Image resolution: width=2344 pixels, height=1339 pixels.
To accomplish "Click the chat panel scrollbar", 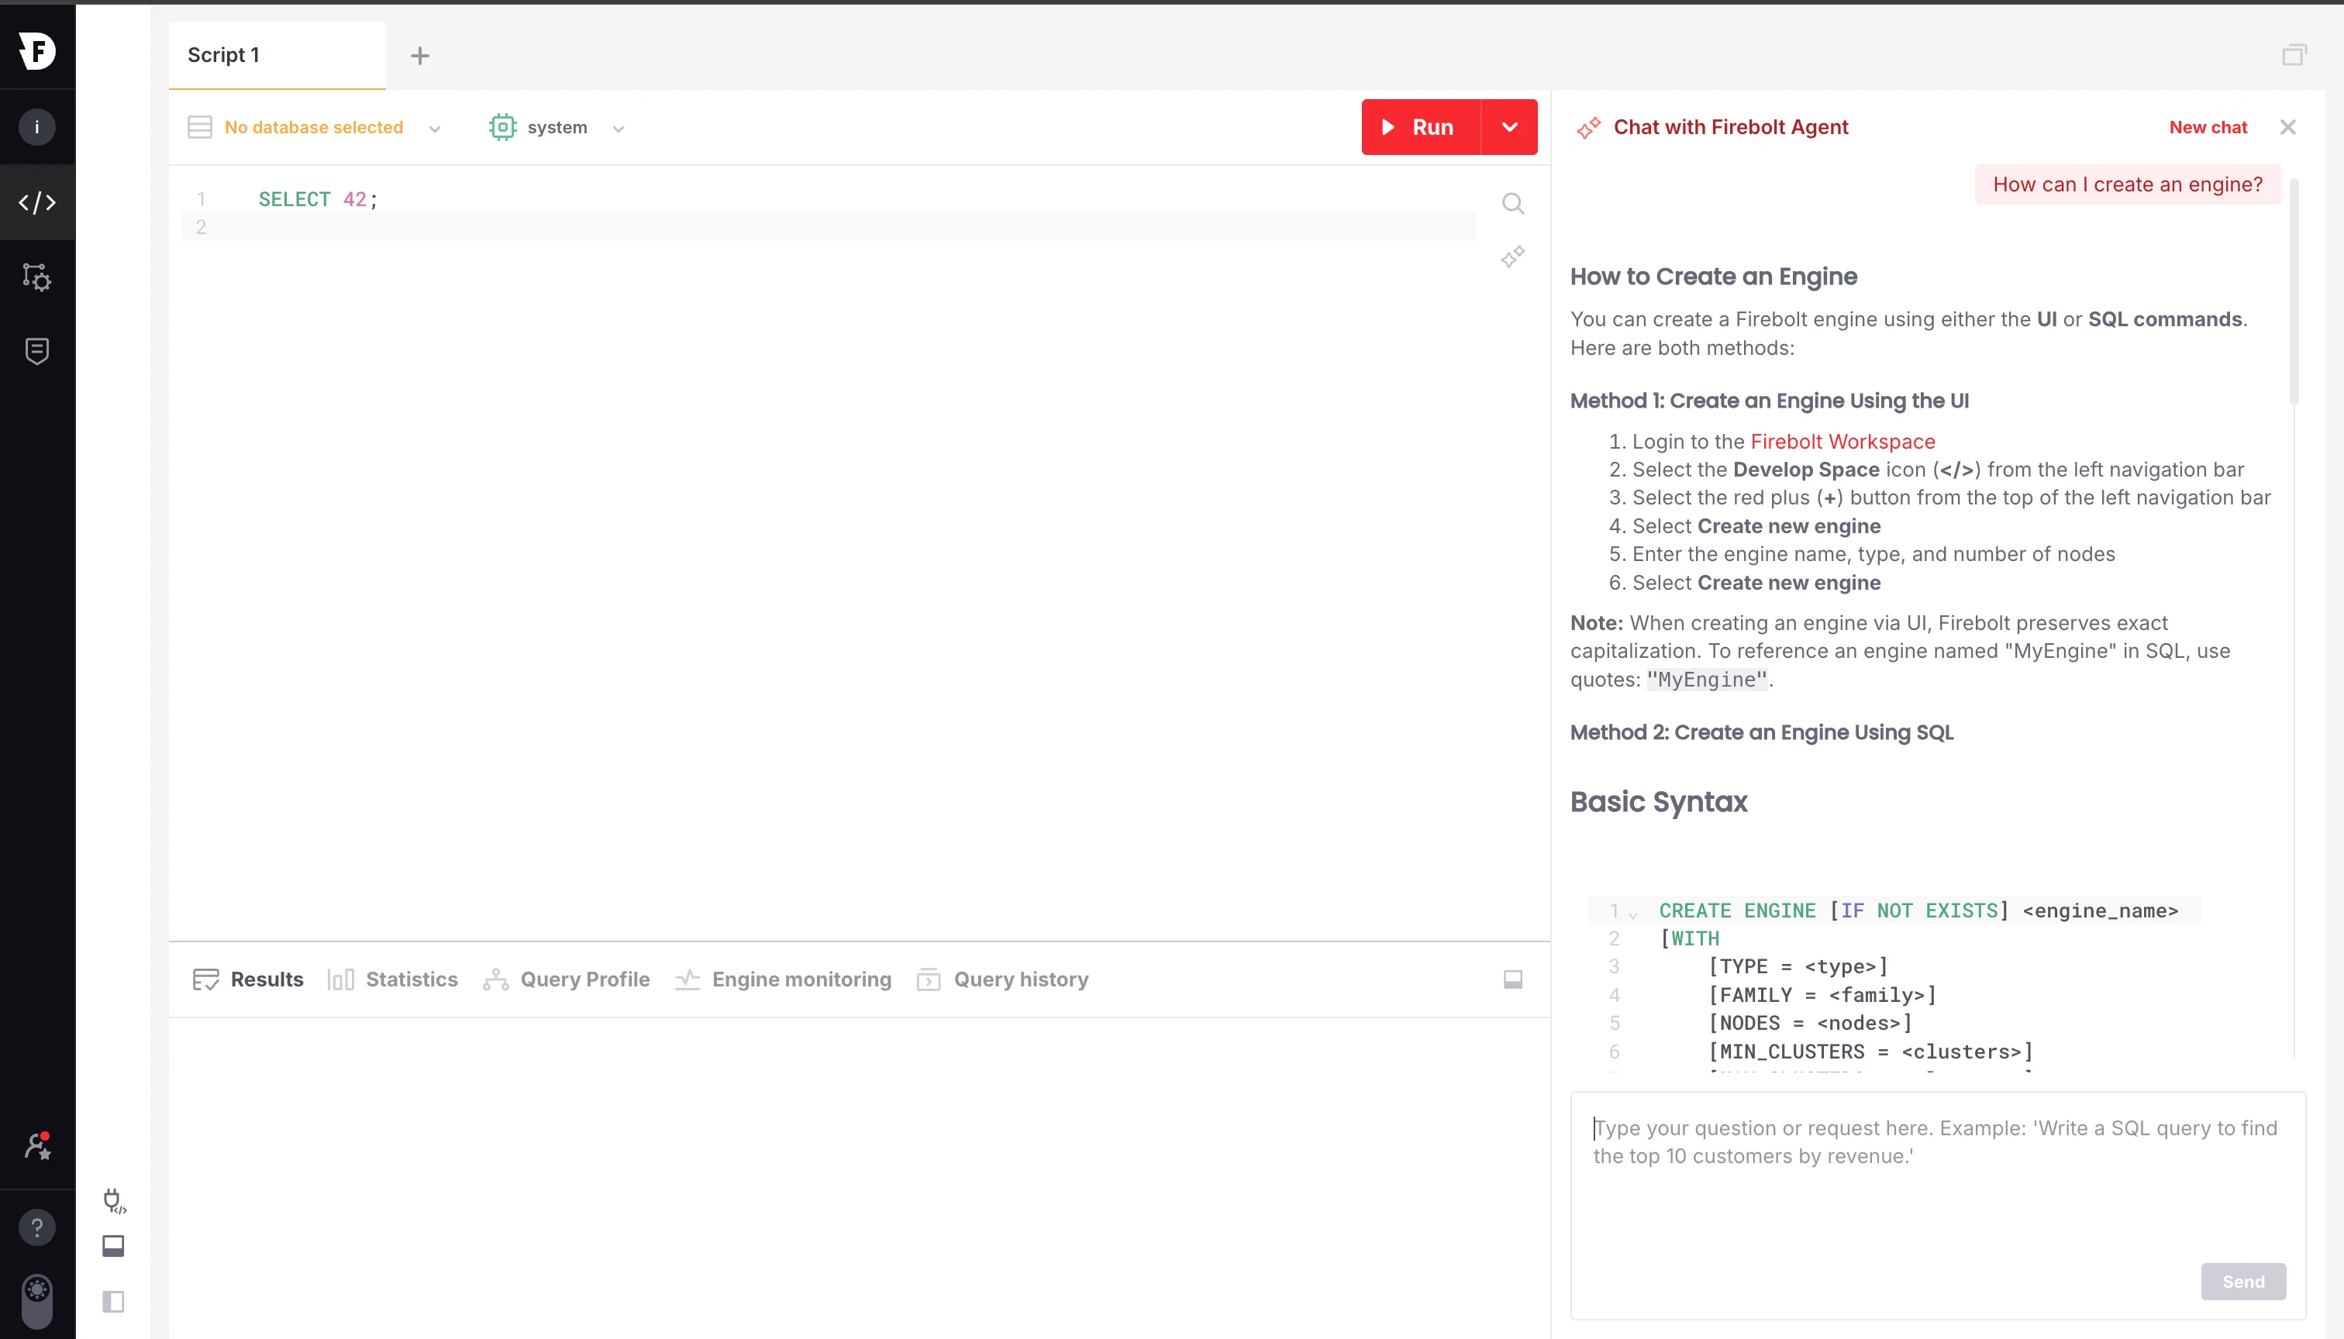I will [2294, 291].
